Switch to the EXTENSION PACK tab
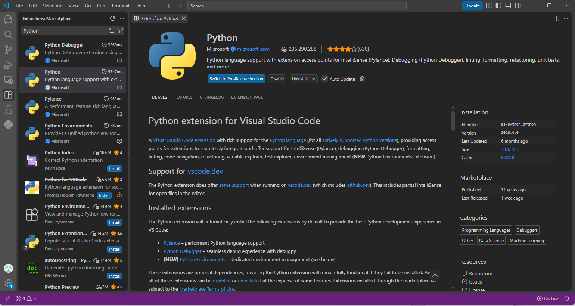Screen dimensions: 575x306 pos(247,97)
